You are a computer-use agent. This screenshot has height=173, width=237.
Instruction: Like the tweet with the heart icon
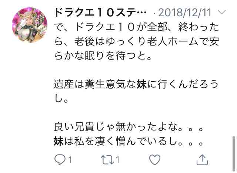point(155,160)
